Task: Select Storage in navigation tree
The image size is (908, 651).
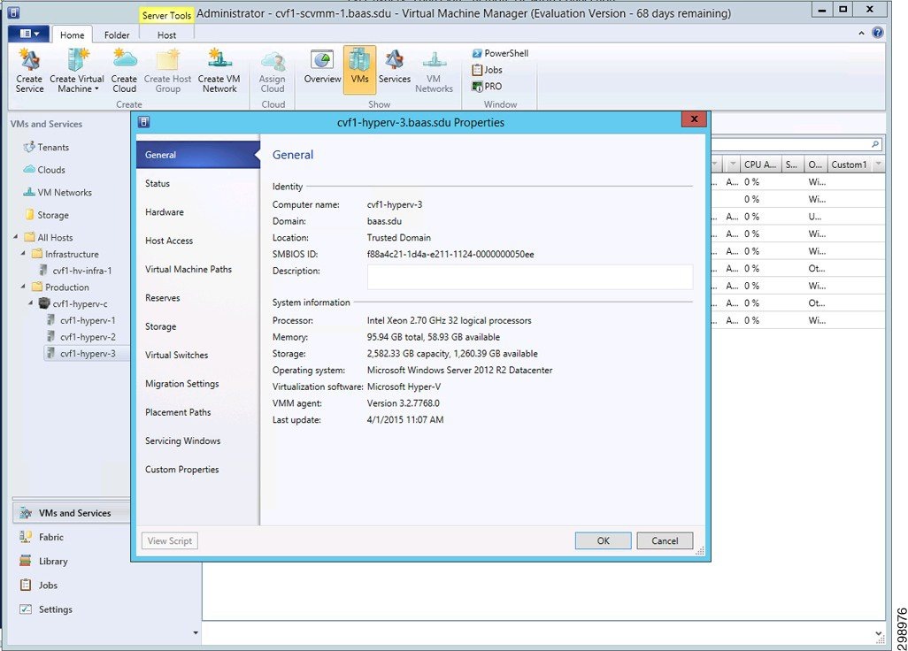Action: pos(46,215)
